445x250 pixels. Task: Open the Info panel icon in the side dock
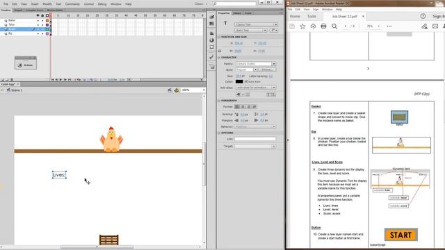click(211, 40)
